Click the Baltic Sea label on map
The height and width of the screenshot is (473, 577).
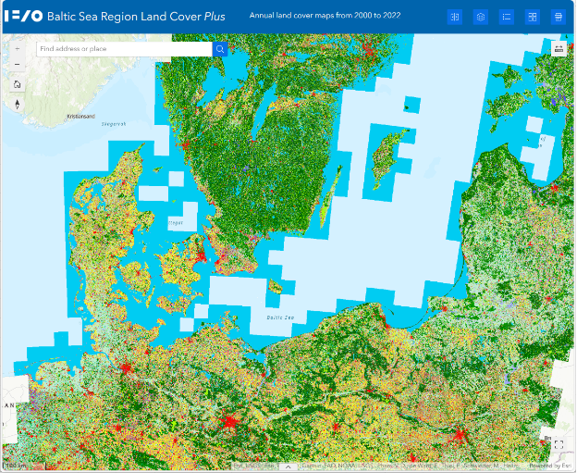(x=279, y=317)
